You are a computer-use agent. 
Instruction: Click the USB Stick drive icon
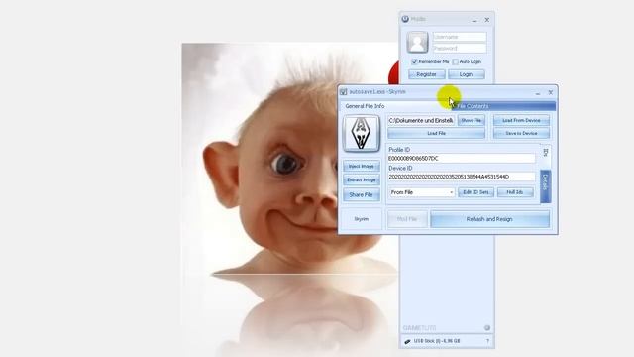pyautogui.click(x=407, y=341)
